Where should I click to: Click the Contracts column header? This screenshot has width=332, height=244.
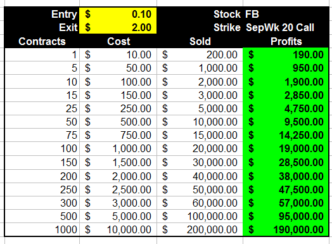pyautogui.click(x=42, y=41)
